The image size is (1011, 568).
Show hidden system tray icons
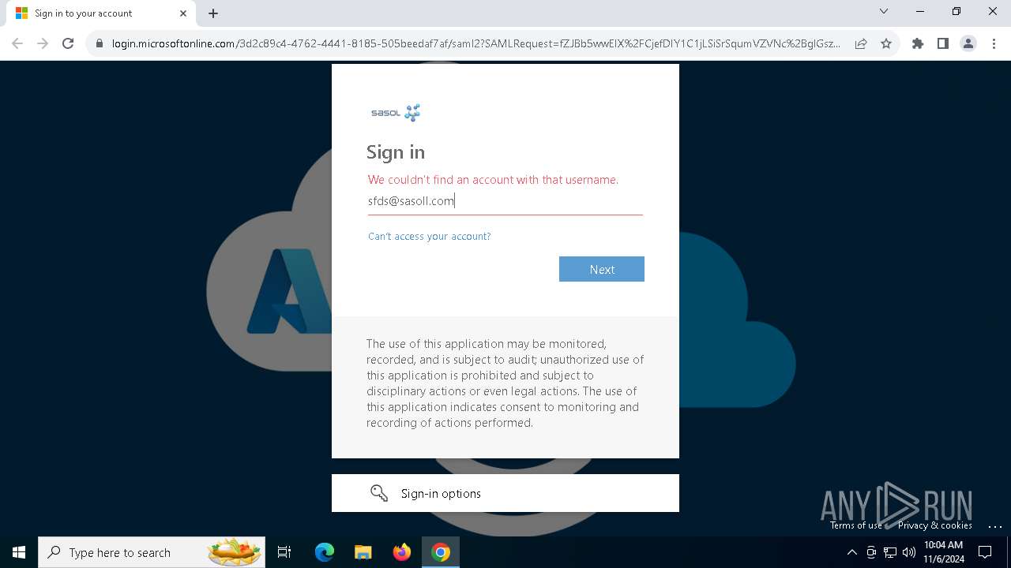click(851, 552)
